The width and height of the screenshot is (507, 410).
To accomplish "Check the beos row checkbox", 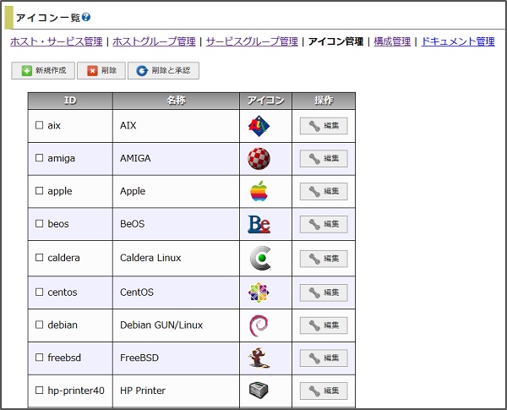I will coord(39,224).
